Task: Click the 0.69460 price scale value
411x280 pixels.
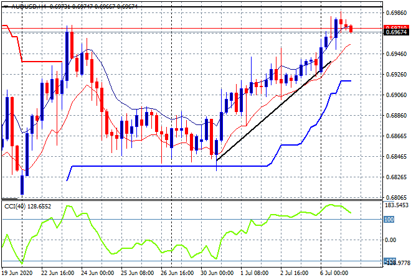Action: pos(396,54)
